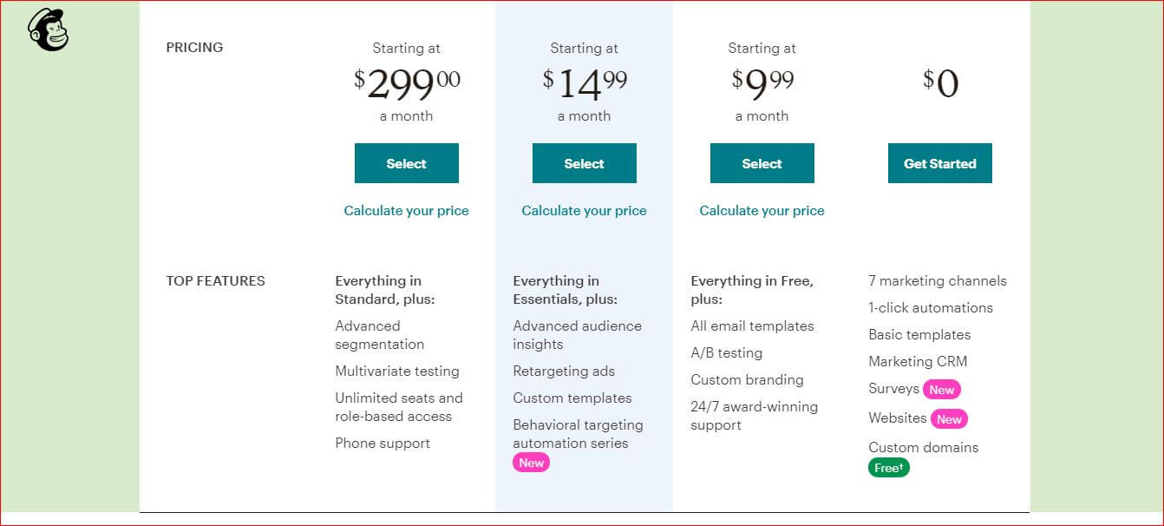Click the pink New badge beside Websites
This screenshot has width=1164, height=526.
(x=949, y=419)
